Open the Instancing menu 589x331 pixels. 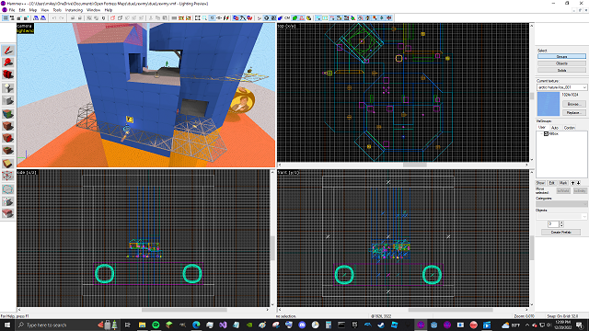click(74, 10)
